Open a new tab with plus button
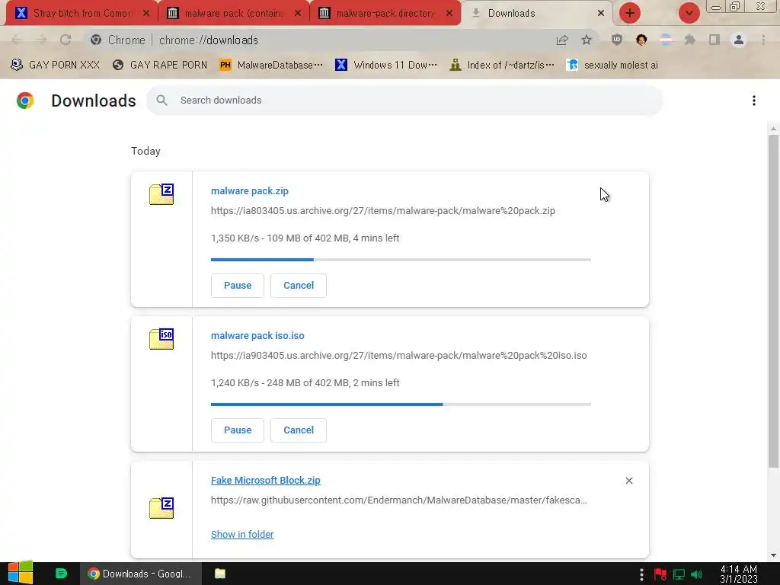Screen dimensions: 780x585 (630, 13)
